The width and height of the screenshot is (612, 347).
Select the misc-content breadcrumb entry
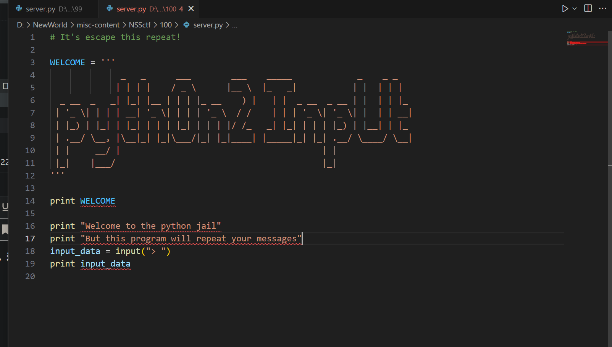(x=98, y=25)
